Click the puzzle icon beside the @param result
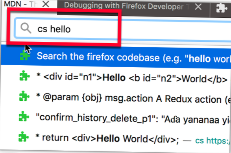Image resolution: width=231 pixels, height=153 pixels. pos(24,96)
